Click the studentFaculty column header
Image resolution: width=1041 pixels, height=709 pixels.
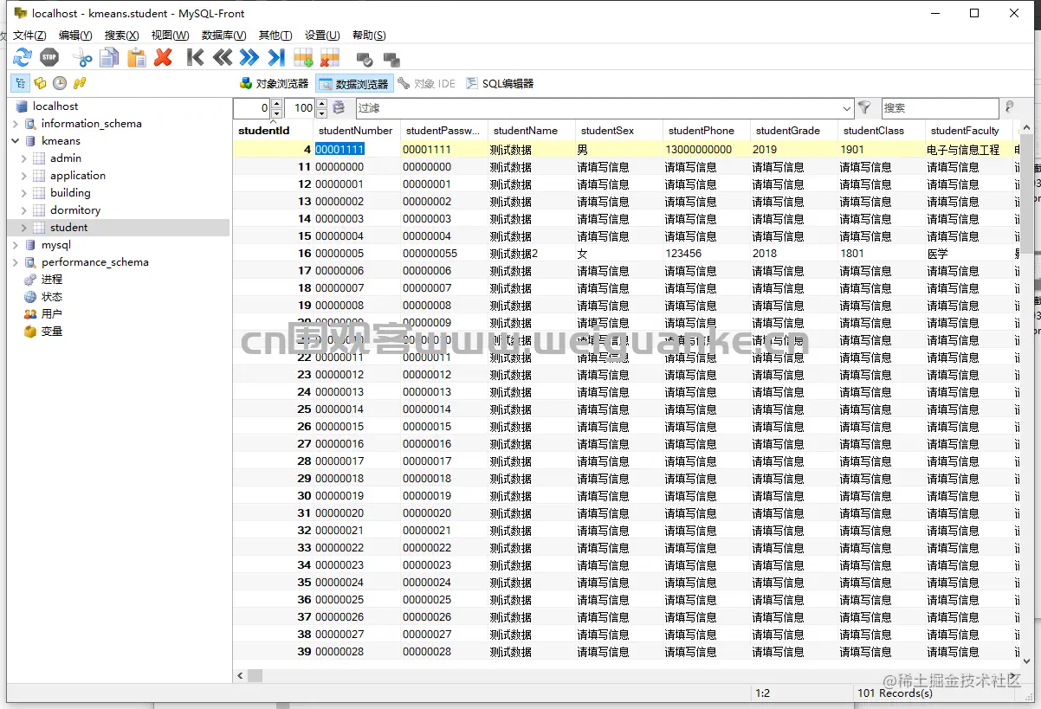pos(969,131)
